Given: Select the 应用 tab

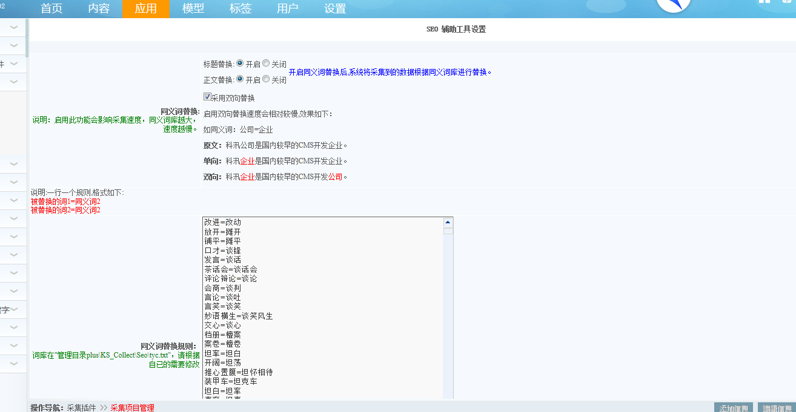Looking at the screenshot, I should 145,9.
